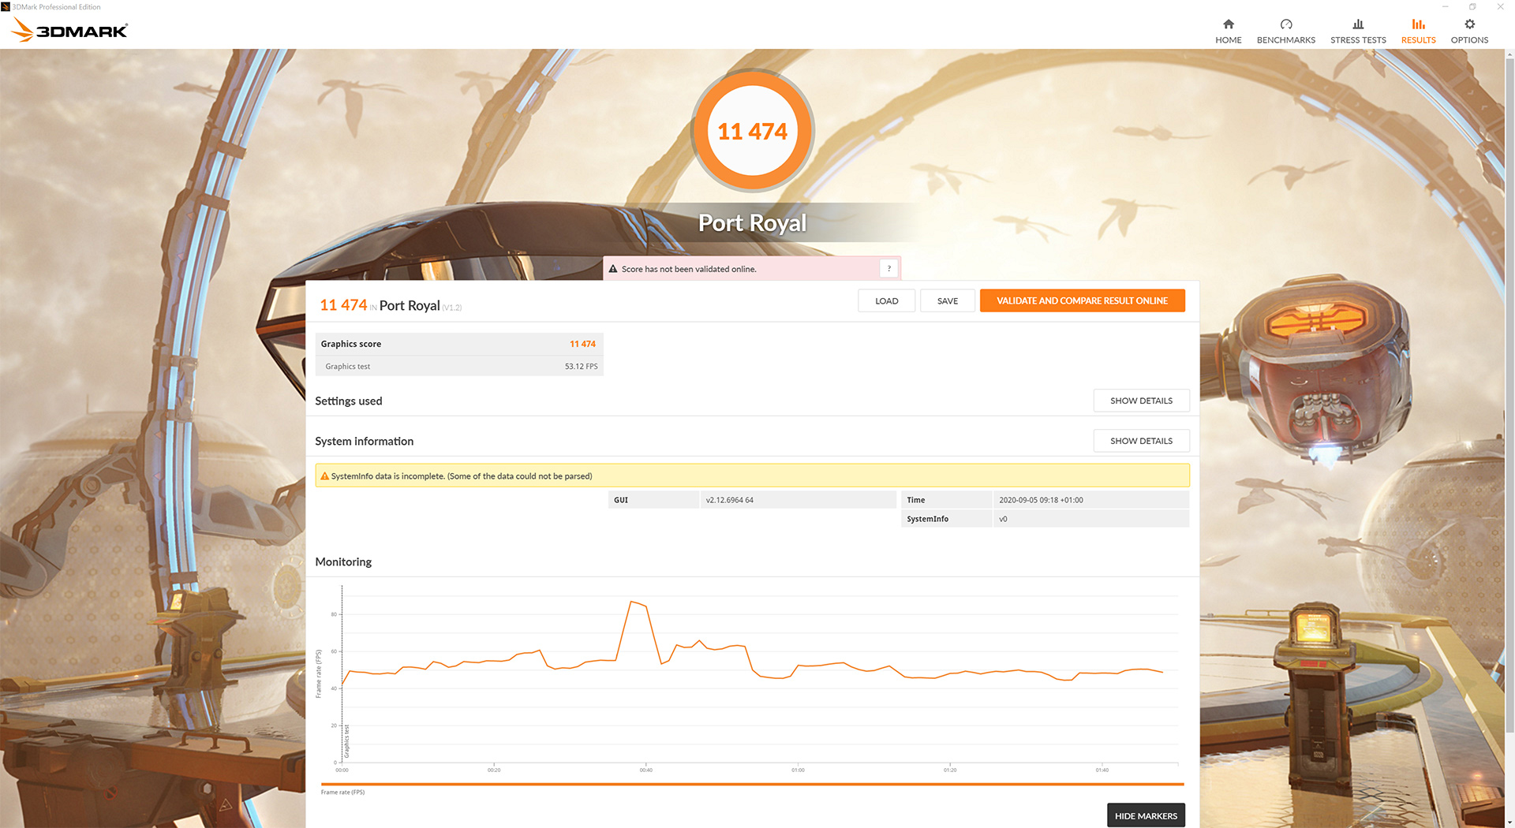Validate and compare result online
Image resolution: width=1515 pixels, height=828 pixels.
pos(1082,300)
